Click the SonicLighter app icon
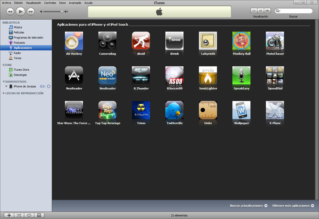The height and width of the screenshot is (219, 319). (208, 75)
